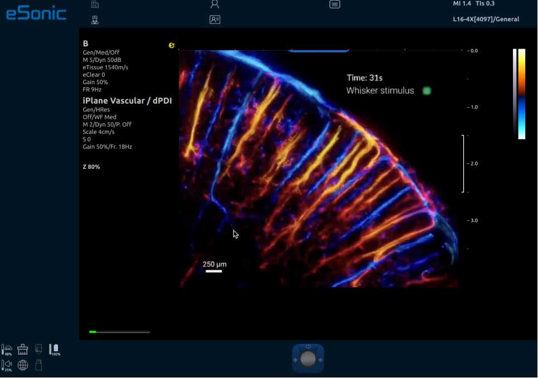The image size is (538, 378).
Task: Click the eSonic logo
Action: click(x=36, y=13)
